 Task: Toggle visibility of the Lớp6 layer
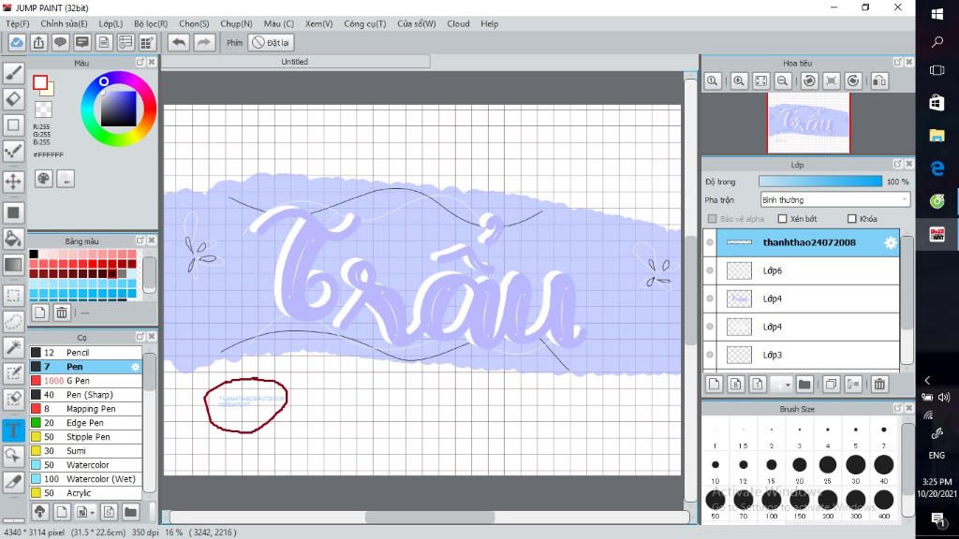coord(710,270)
